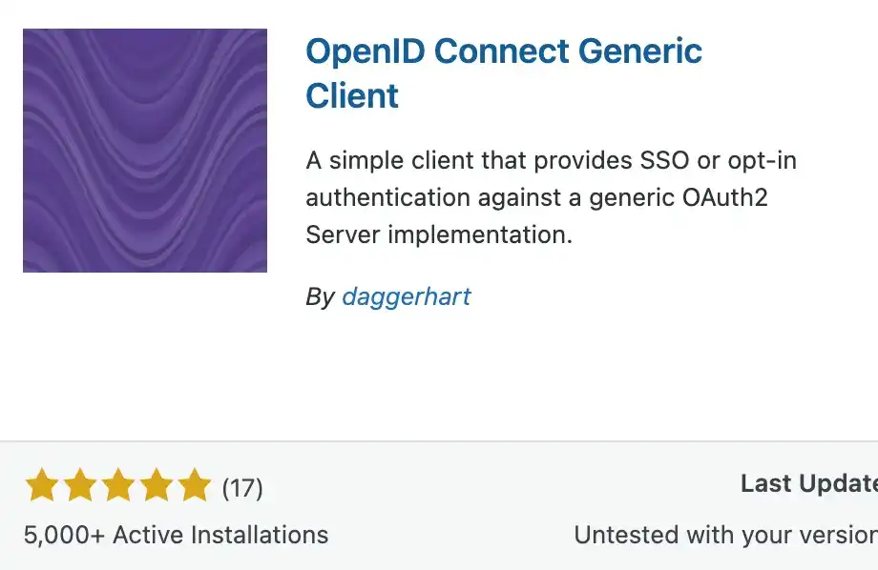Viewport: 878px width, 570px height.
Task: Select the third rating star
Action: click(x=118, y=486)
